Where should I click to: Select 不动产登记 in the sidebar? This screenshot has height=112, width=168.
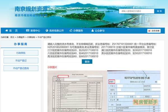point(20,60)
